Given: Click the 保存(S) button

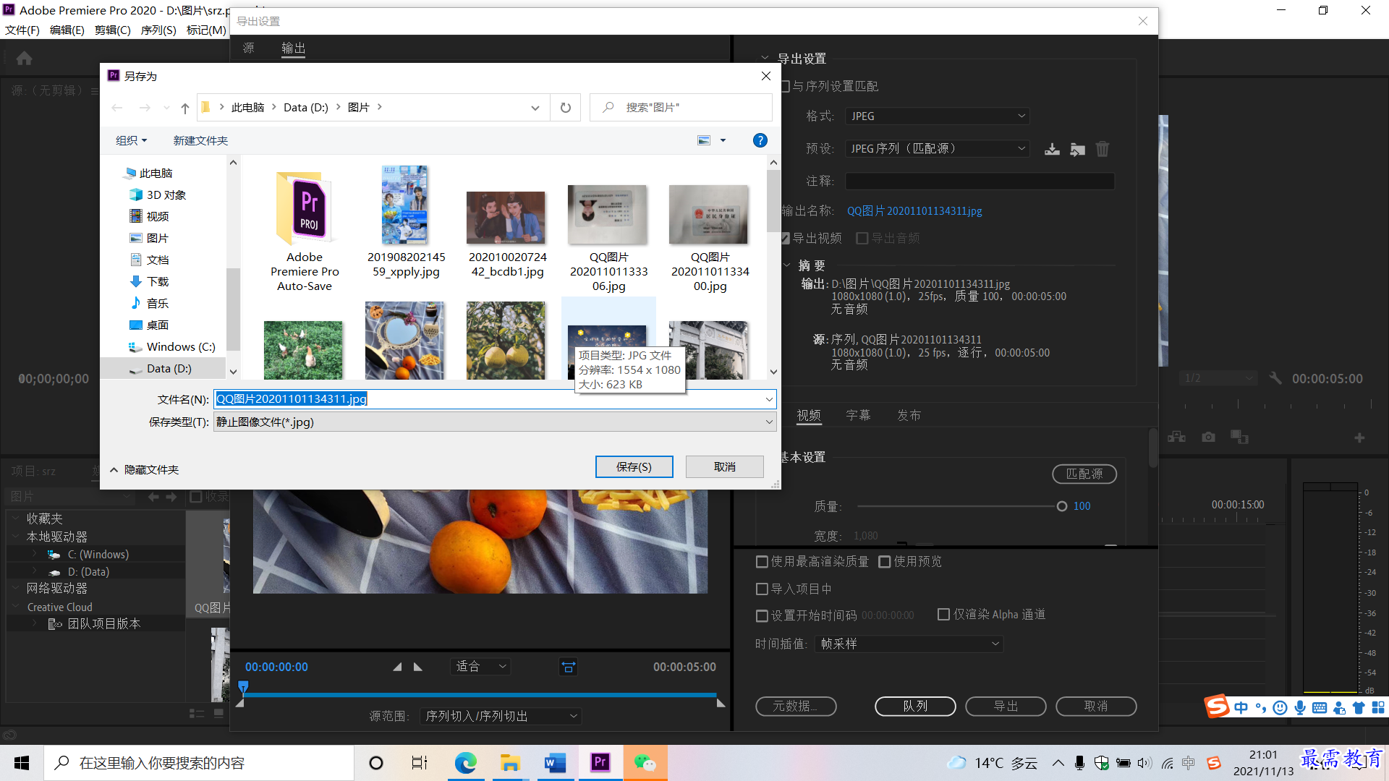Looking at the screenshot, I should pyautogui.click(x=634, y=466).
